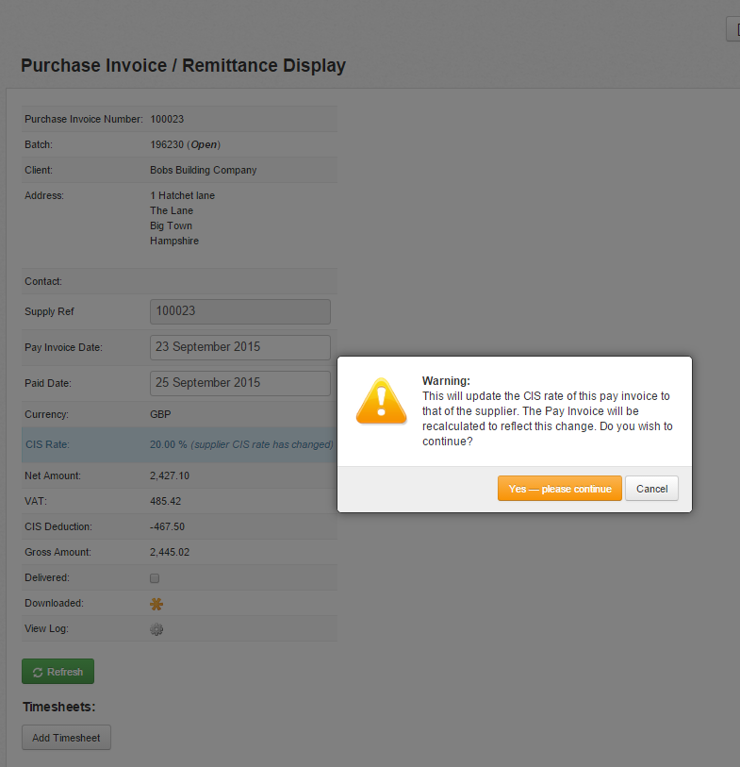Click the supplier CIS rate has changed text
The height and width of the screenshot is (767, 740).
(x=262, y=444)
